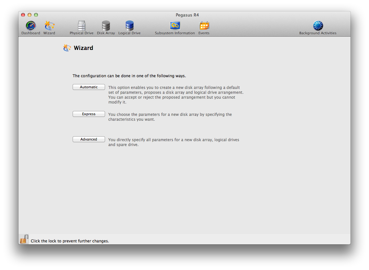Viewport: 369px width, 270px height.
Task: Click the configuration ways intro sentence
Action: click(129, 76)
